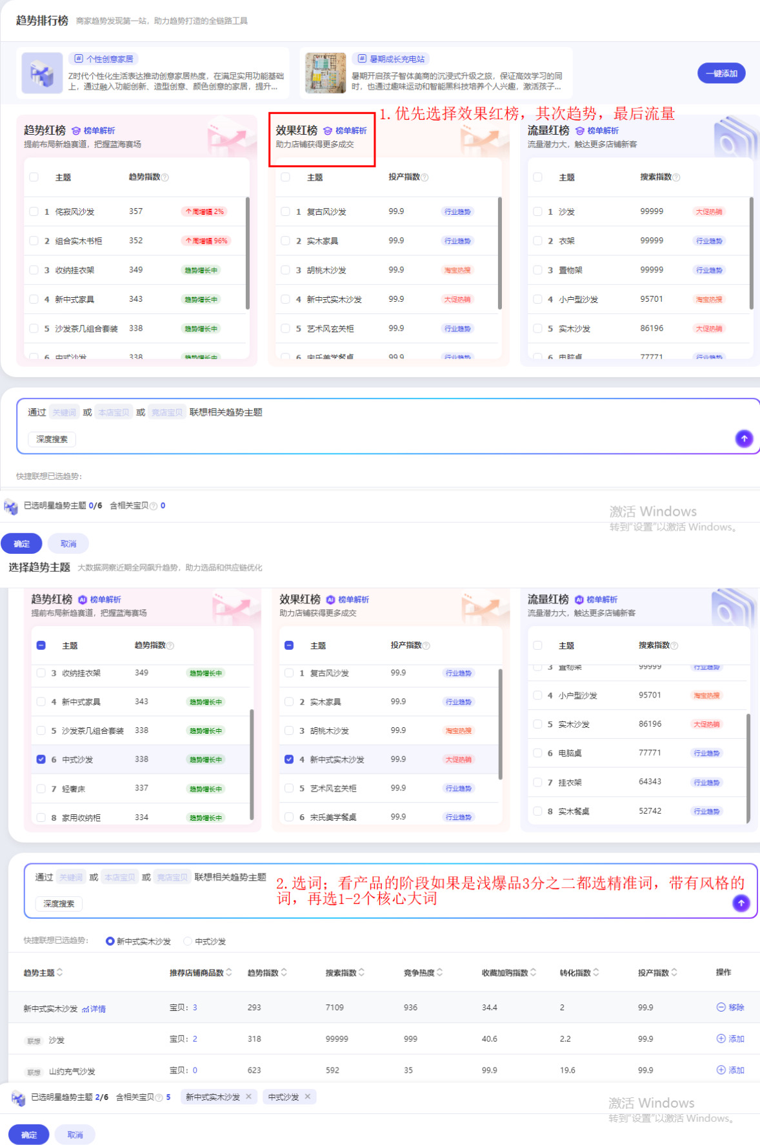This screenshot has height=1145, width=760.
Task: Tick the rank 7 挂衣架 checkbox in 流量红榜
Action: pos(537,782)
